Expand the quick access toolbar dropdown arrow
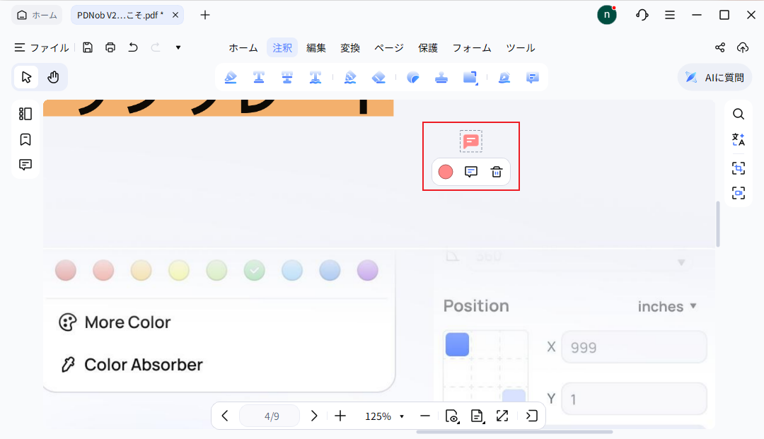 (178, 47)
